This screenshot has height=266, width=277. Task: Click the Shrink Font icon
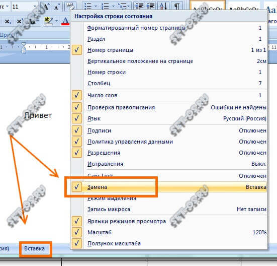tap(57, 7)
